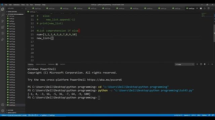Image resolution: width=215 pixels, height=120 pixels.
Task: Open the Extensions view
Action: pos(3,27)
